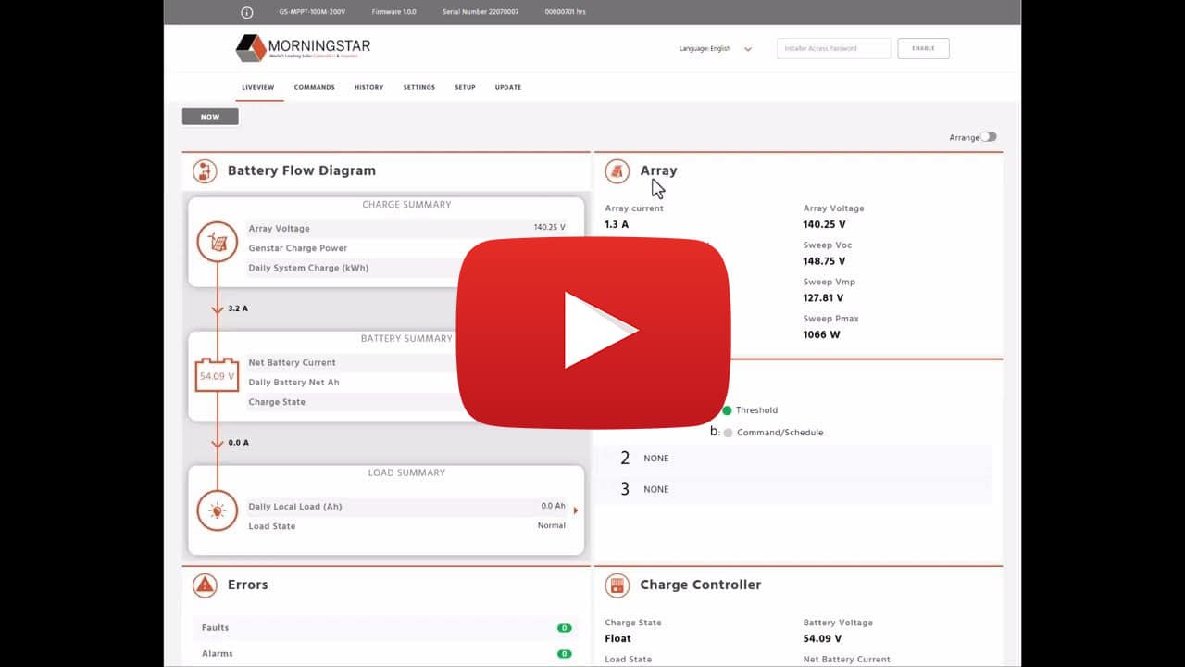The image size is (1185, 667).
Task: Click the Errors warning triangle icon
Action: tap(205, 585)
